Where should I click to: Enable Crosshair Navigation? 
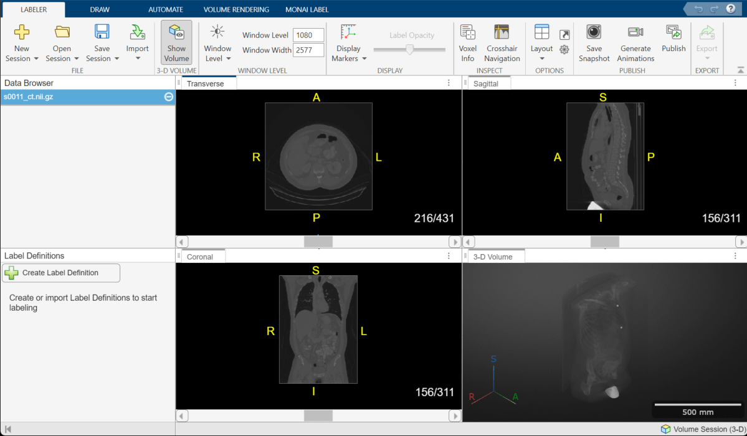tap(502, 42)
